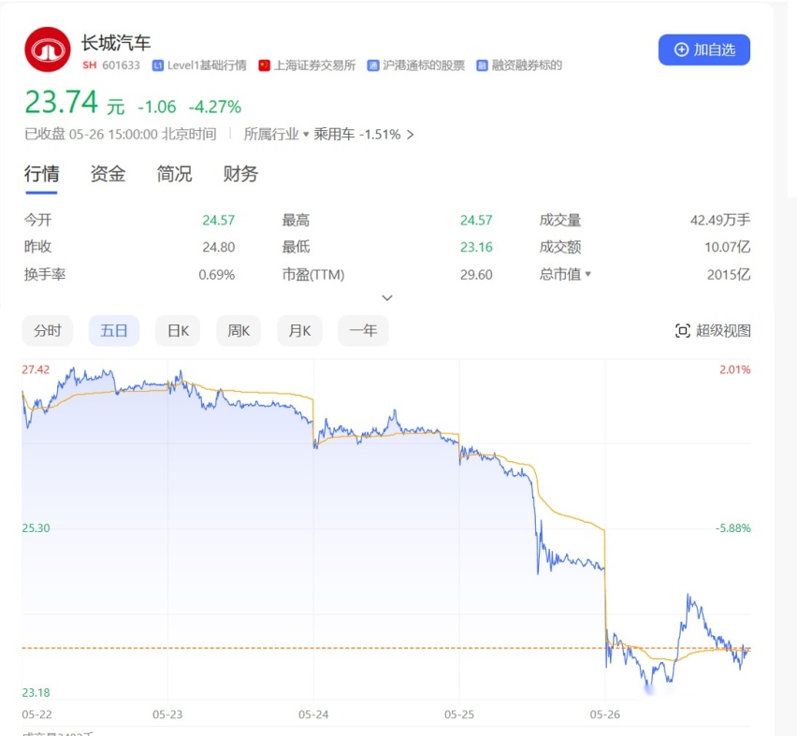797x736 pixels.
Task: Click the 成交额 value 10.07亿
Action: tap(728, 247)
